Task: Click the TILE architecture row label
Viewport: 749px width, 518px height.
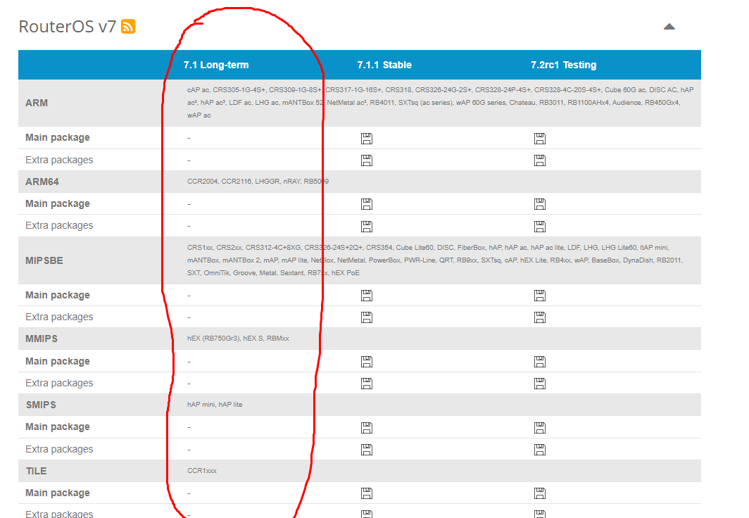Action: click(37, 472)
